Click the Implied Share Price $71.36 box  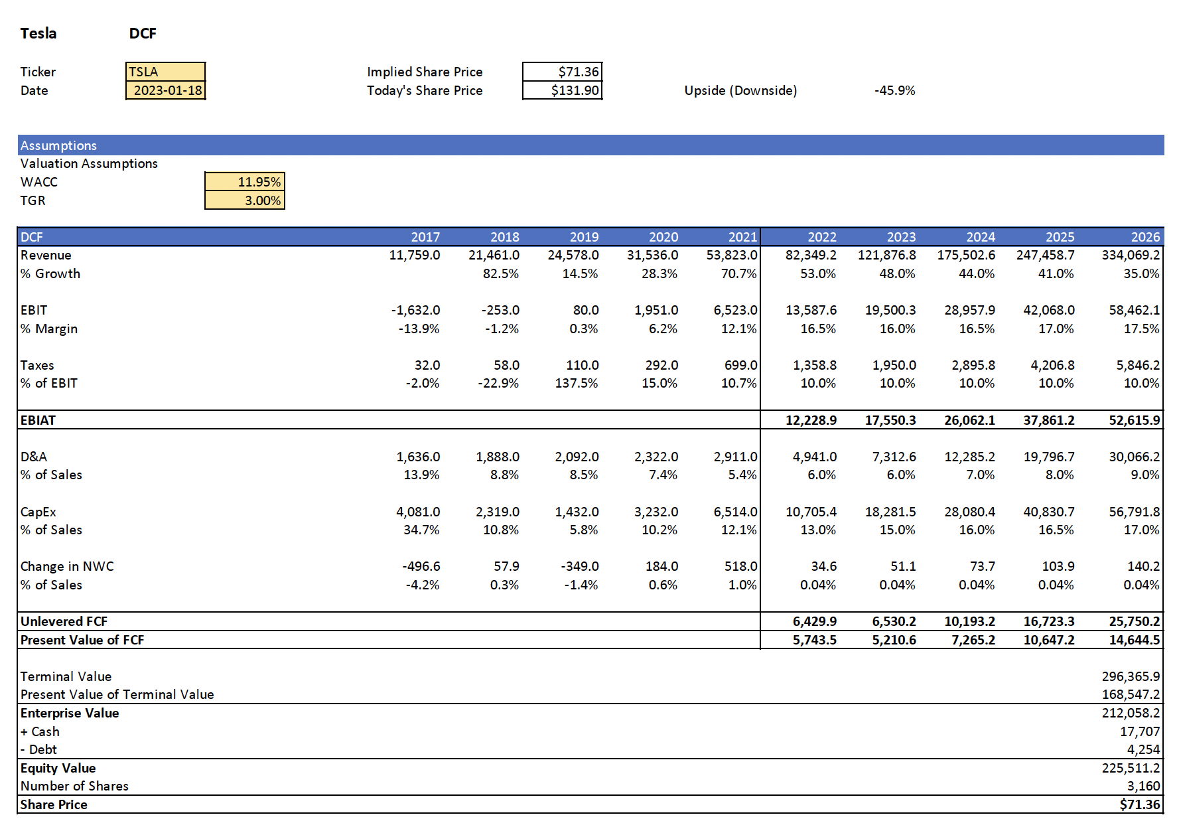click(562, 72)
